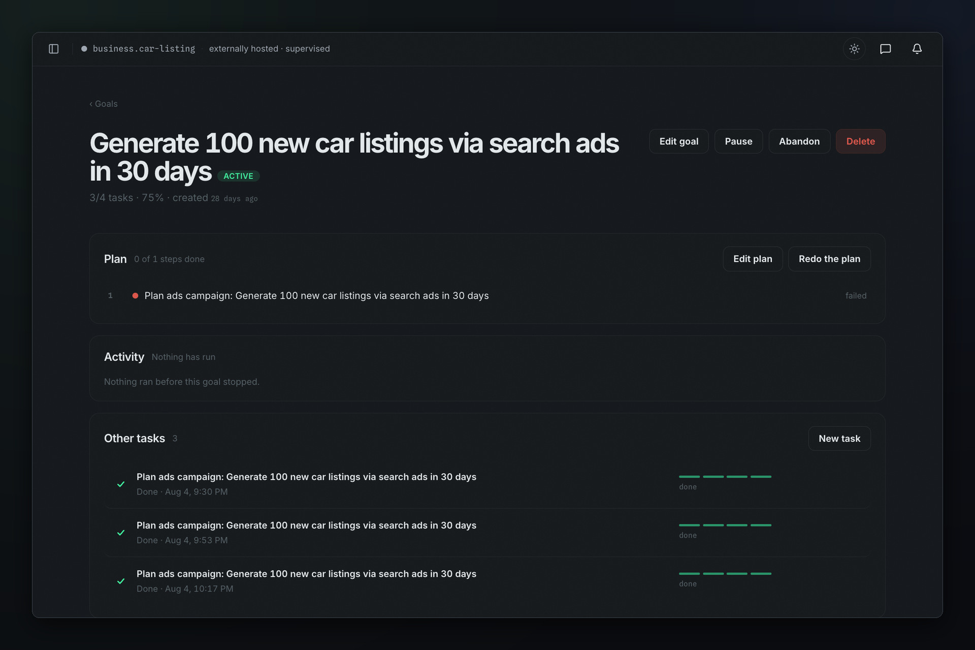Viewport: 975px width, 650px height.
Task: Click progress bar of 9:53 PM task
Action: coord(725,525)
